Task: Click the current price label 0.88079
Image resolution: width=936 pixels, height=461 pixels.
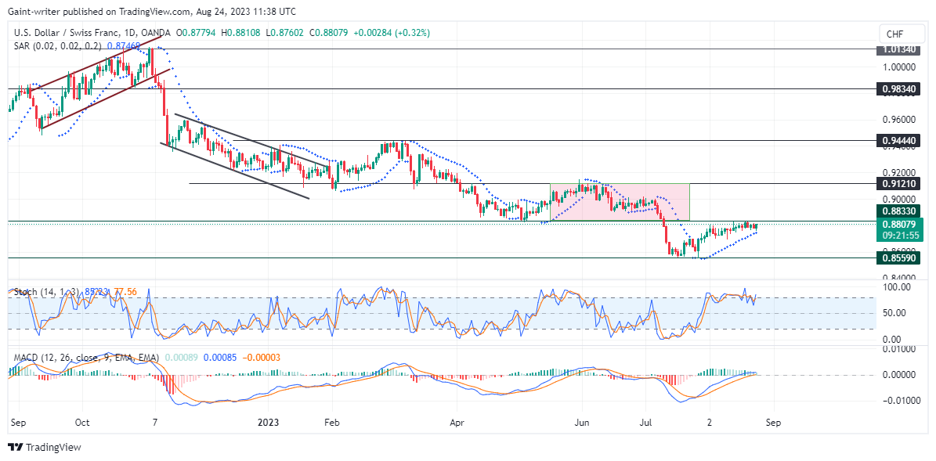Action: pyautogui.click(x=900, y=225)
